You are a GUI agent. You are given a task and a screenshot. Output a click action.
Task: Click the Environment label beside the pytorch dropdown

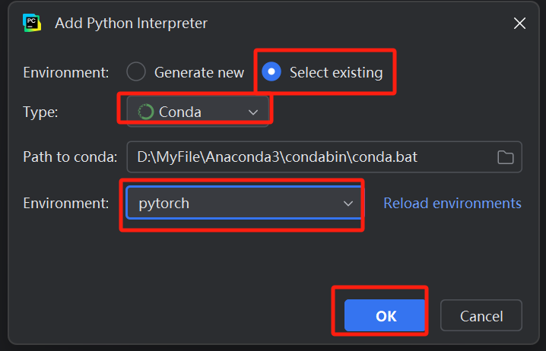pos(66,203)
